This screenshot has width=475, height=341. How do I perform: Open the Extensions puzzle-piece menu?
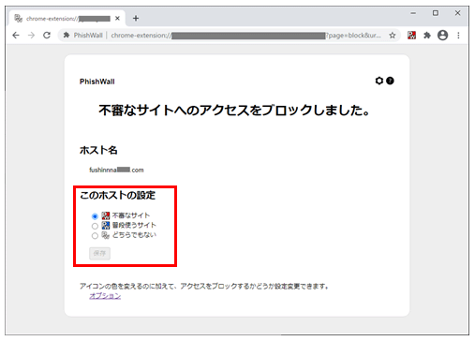[427, 36]
